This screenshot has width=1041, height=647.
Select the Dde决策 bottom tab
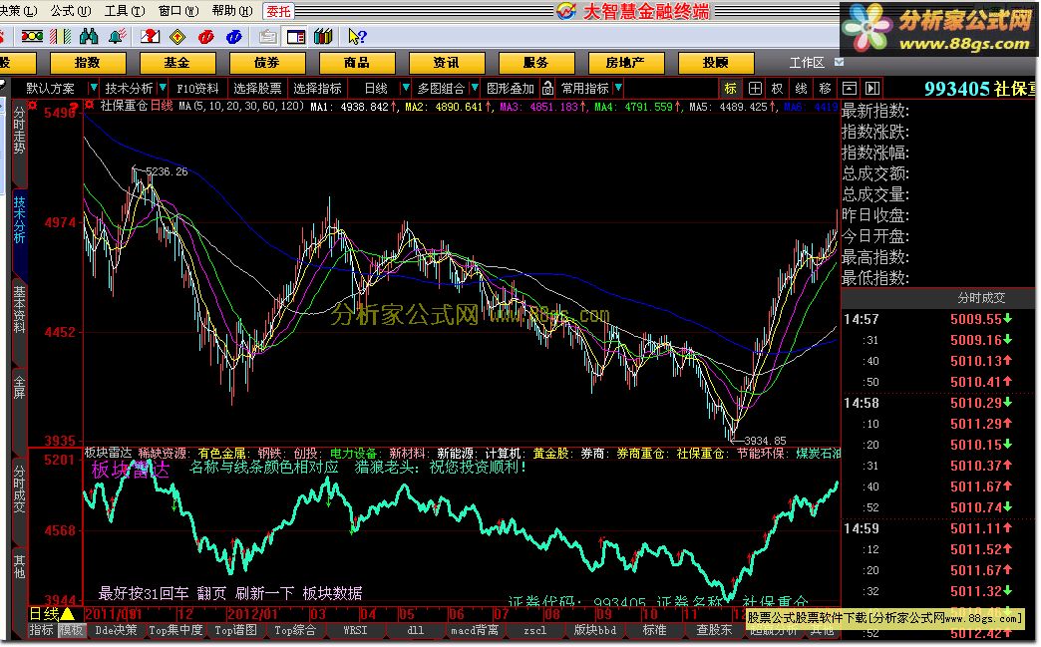tap(117, 630)
